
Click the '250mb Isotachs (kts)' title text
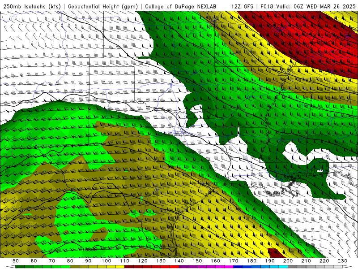[x=32, y=6]
